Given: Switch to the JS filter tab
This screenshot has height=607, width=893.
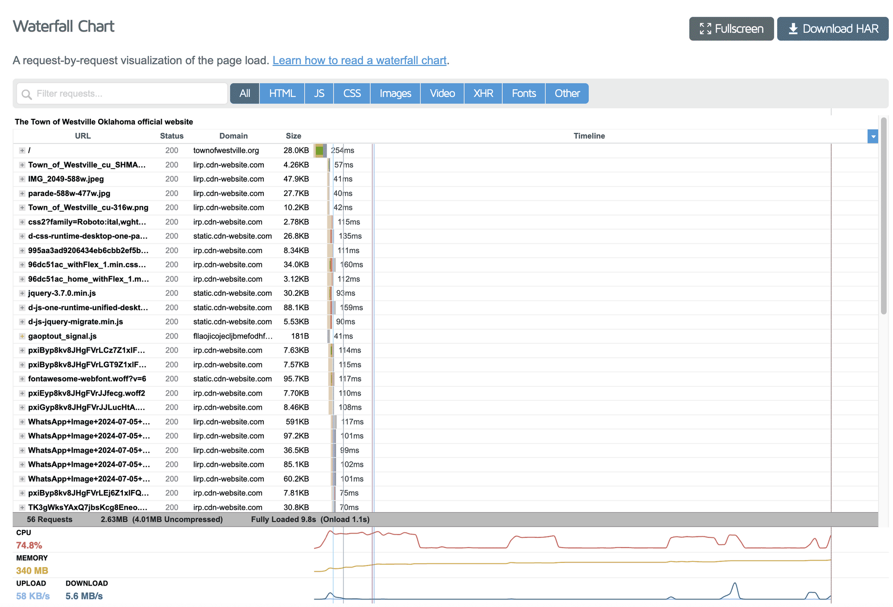Looking at the screenshot, I should coord(319,93).
